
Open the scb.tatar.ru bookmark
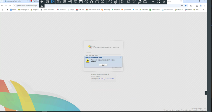[62, 10]
